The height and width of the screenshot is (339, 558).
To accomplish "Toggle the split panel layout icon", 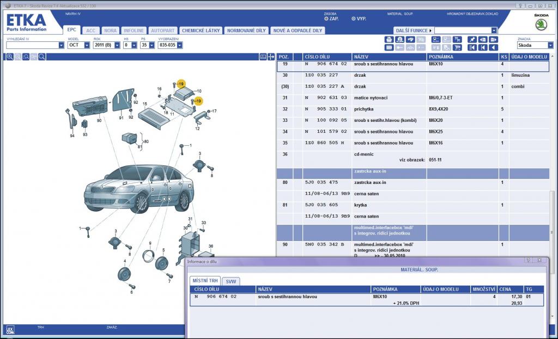I will [x=263, y=57].
